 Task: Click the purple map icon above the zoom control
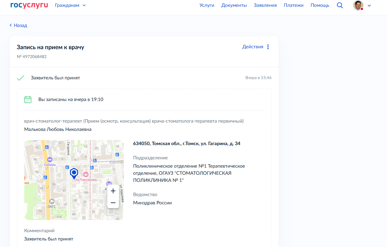[x=109, y=184]
